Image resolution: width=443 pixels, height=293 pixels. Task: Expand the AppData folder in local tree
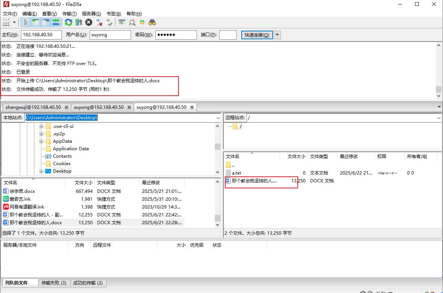point(41,141)
